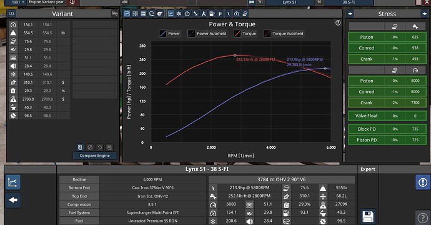Click the blue Power color swatch
Screen dimensions: 431x225
coord(163,34)
